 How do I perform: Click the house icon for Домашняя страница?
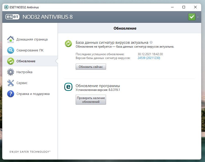pos(11,39)
